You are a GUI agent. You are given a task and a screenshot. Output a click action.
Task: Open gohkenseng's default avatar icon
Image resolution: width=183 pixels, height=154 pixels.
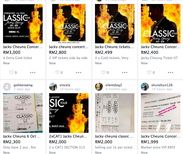coord(7,87)
